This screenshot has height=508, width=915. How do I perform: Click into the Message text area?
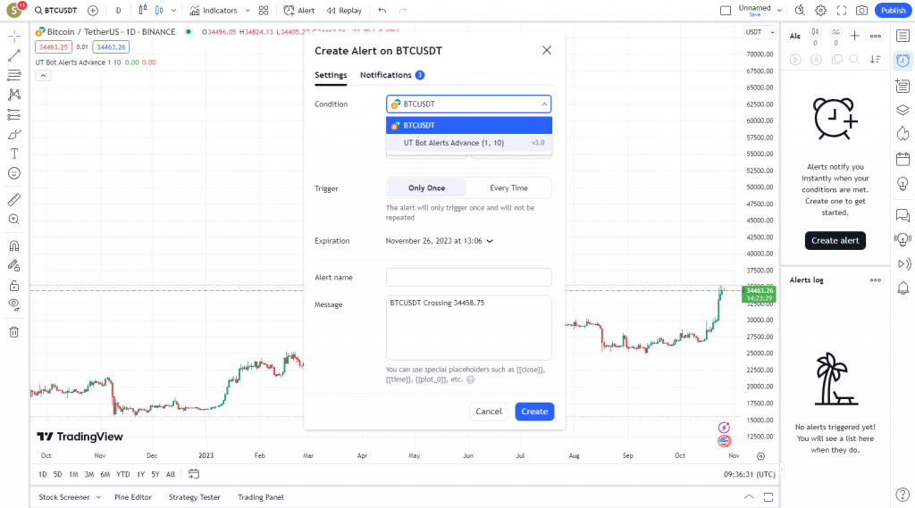468,328
